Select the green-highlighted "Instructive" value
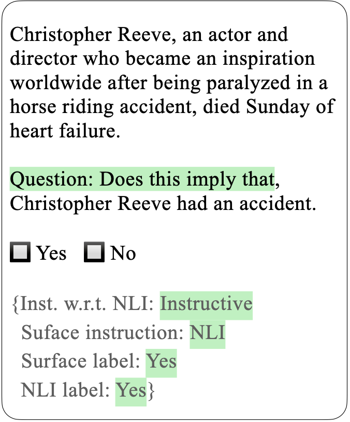This screenshot has height=422, width=350. tap(206, 303)
